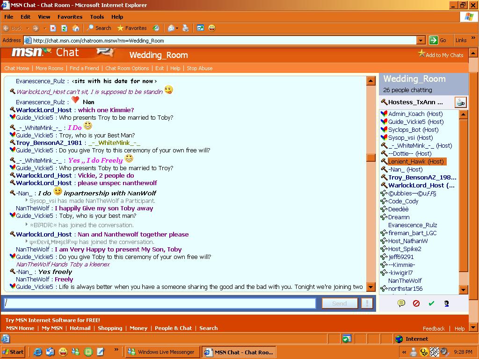Screen dimensions: 479x359
Task: Open Hotmail link in footer
Action: [x=80, y=328]
